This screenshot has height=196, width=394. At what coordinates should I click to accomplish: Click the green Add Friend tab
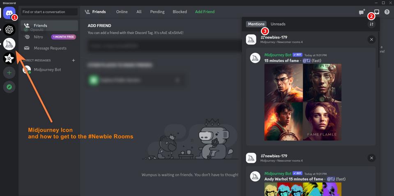205,12
